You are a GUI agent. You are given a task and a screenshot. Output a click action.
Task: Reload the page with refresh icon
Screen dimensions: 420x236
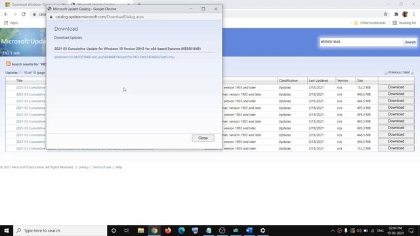(x=24, y=14)
